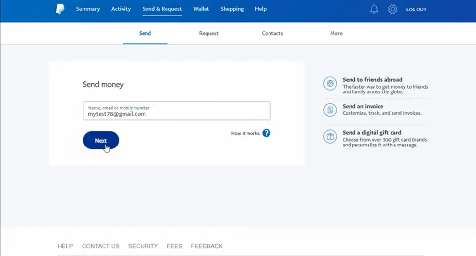The width and height of the screenshot is (476, 256).
Task: Open Send an invoice link
Action: (363, 106)
